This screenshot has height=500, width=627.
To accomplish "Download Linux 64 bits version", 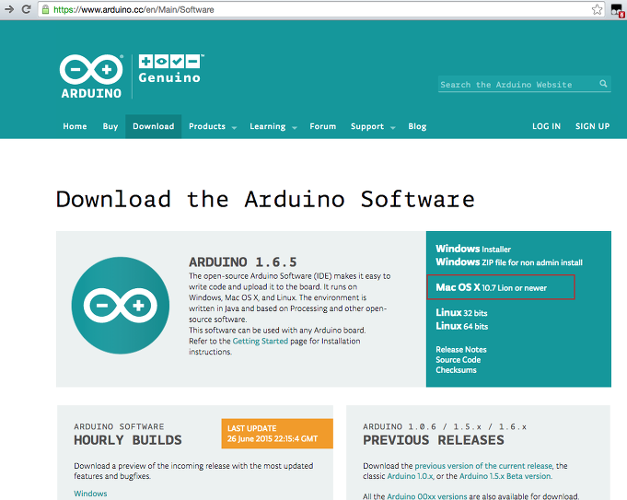I will point(462,326).
